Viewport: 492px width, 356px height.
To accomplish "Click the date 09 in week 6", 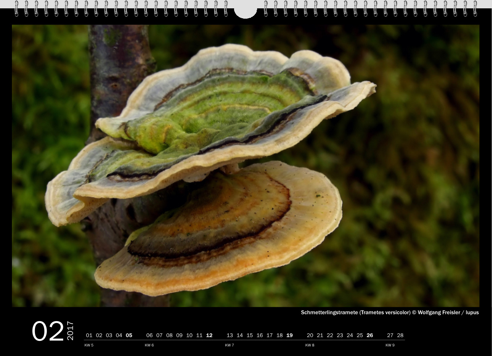I will click(x=179, y=335).
